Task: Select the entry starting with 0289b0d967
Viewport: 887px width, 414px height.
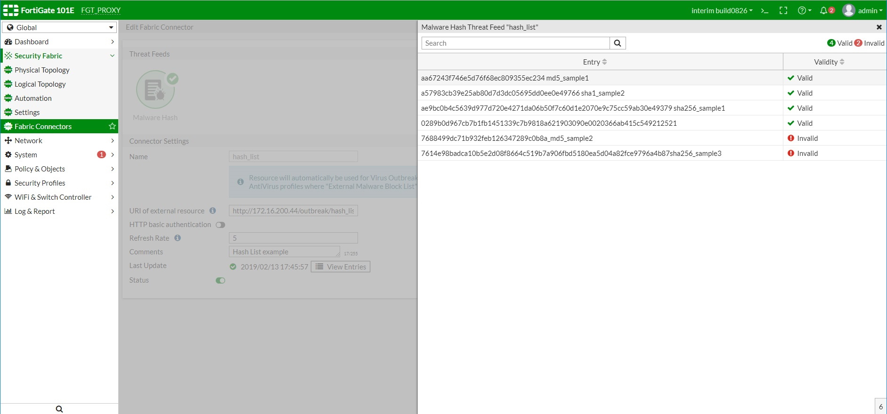Action: pyautogui.click(x=652, y=123)
